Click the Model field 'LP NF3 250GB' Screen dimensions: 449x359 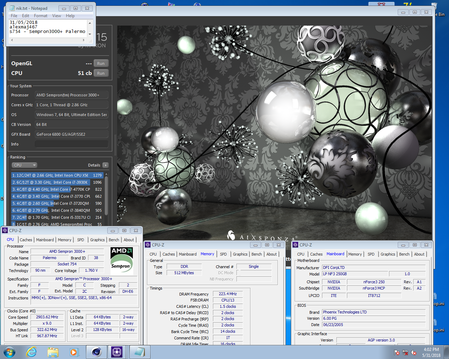coord(355,274)
